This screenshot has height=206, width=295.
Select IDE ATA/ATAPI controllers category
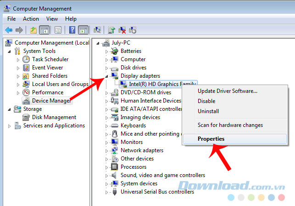tap(151, 109)
